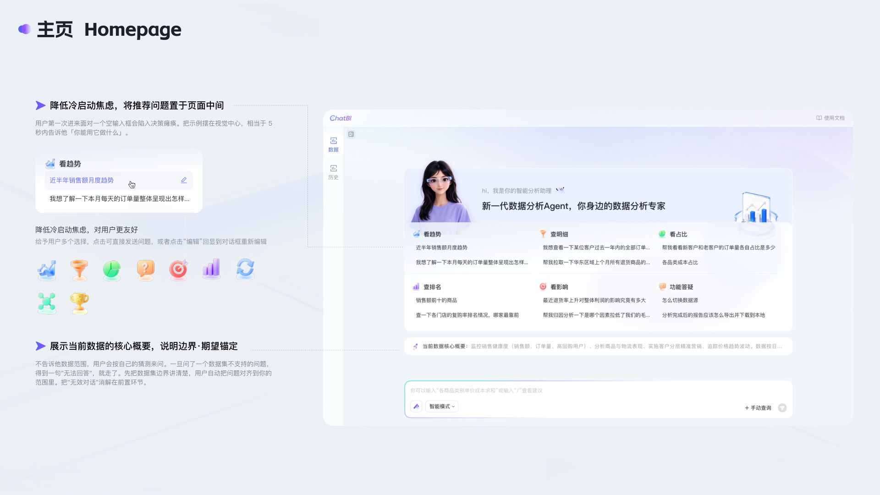The width and height of the screenshot is (880, 495).
Task: Click the large purple bar chart icon
Action: click(x=211, y=269)
